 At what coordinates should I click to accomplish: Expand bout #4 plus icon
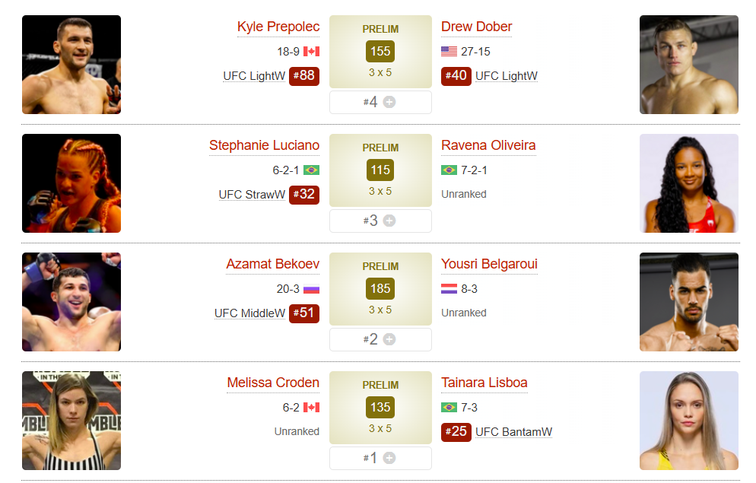(389, 102)
